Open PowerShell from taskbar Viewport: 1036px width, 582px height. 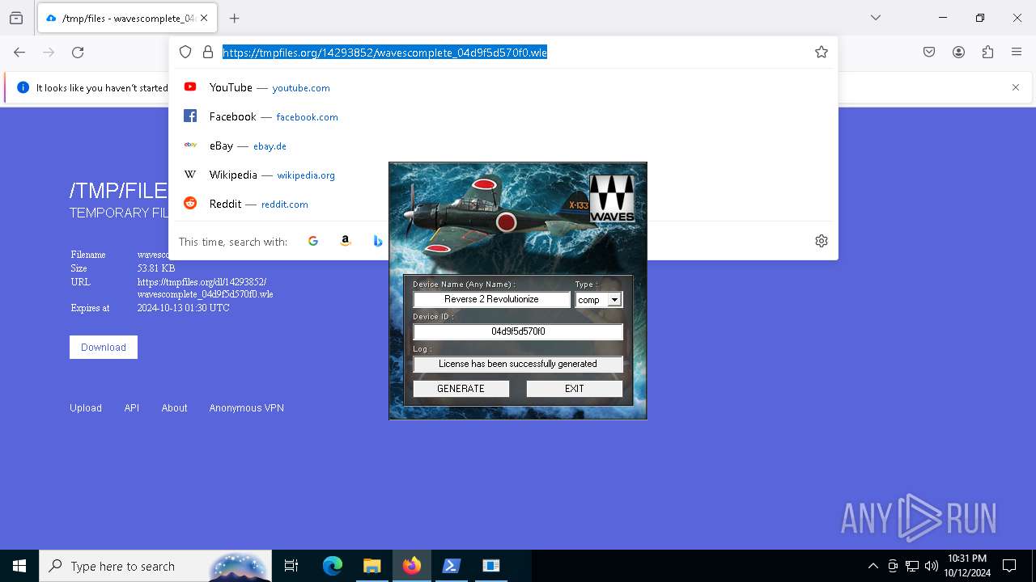[452, 566]
